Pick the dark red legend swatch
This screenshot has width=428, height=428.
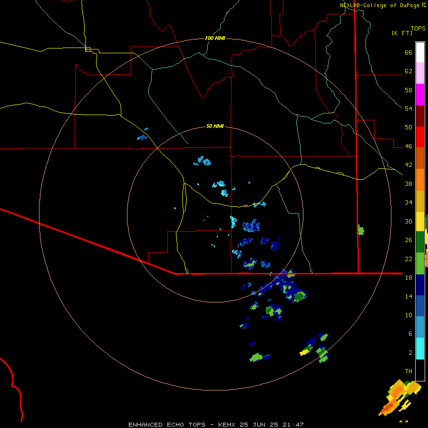(420, 116)
